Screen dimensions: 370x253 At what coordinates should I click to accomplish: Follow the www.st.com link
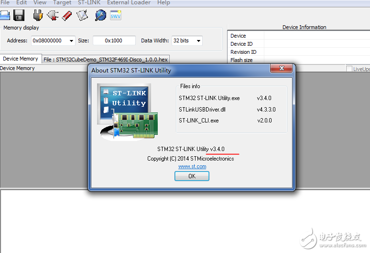(x=192, y=166)
